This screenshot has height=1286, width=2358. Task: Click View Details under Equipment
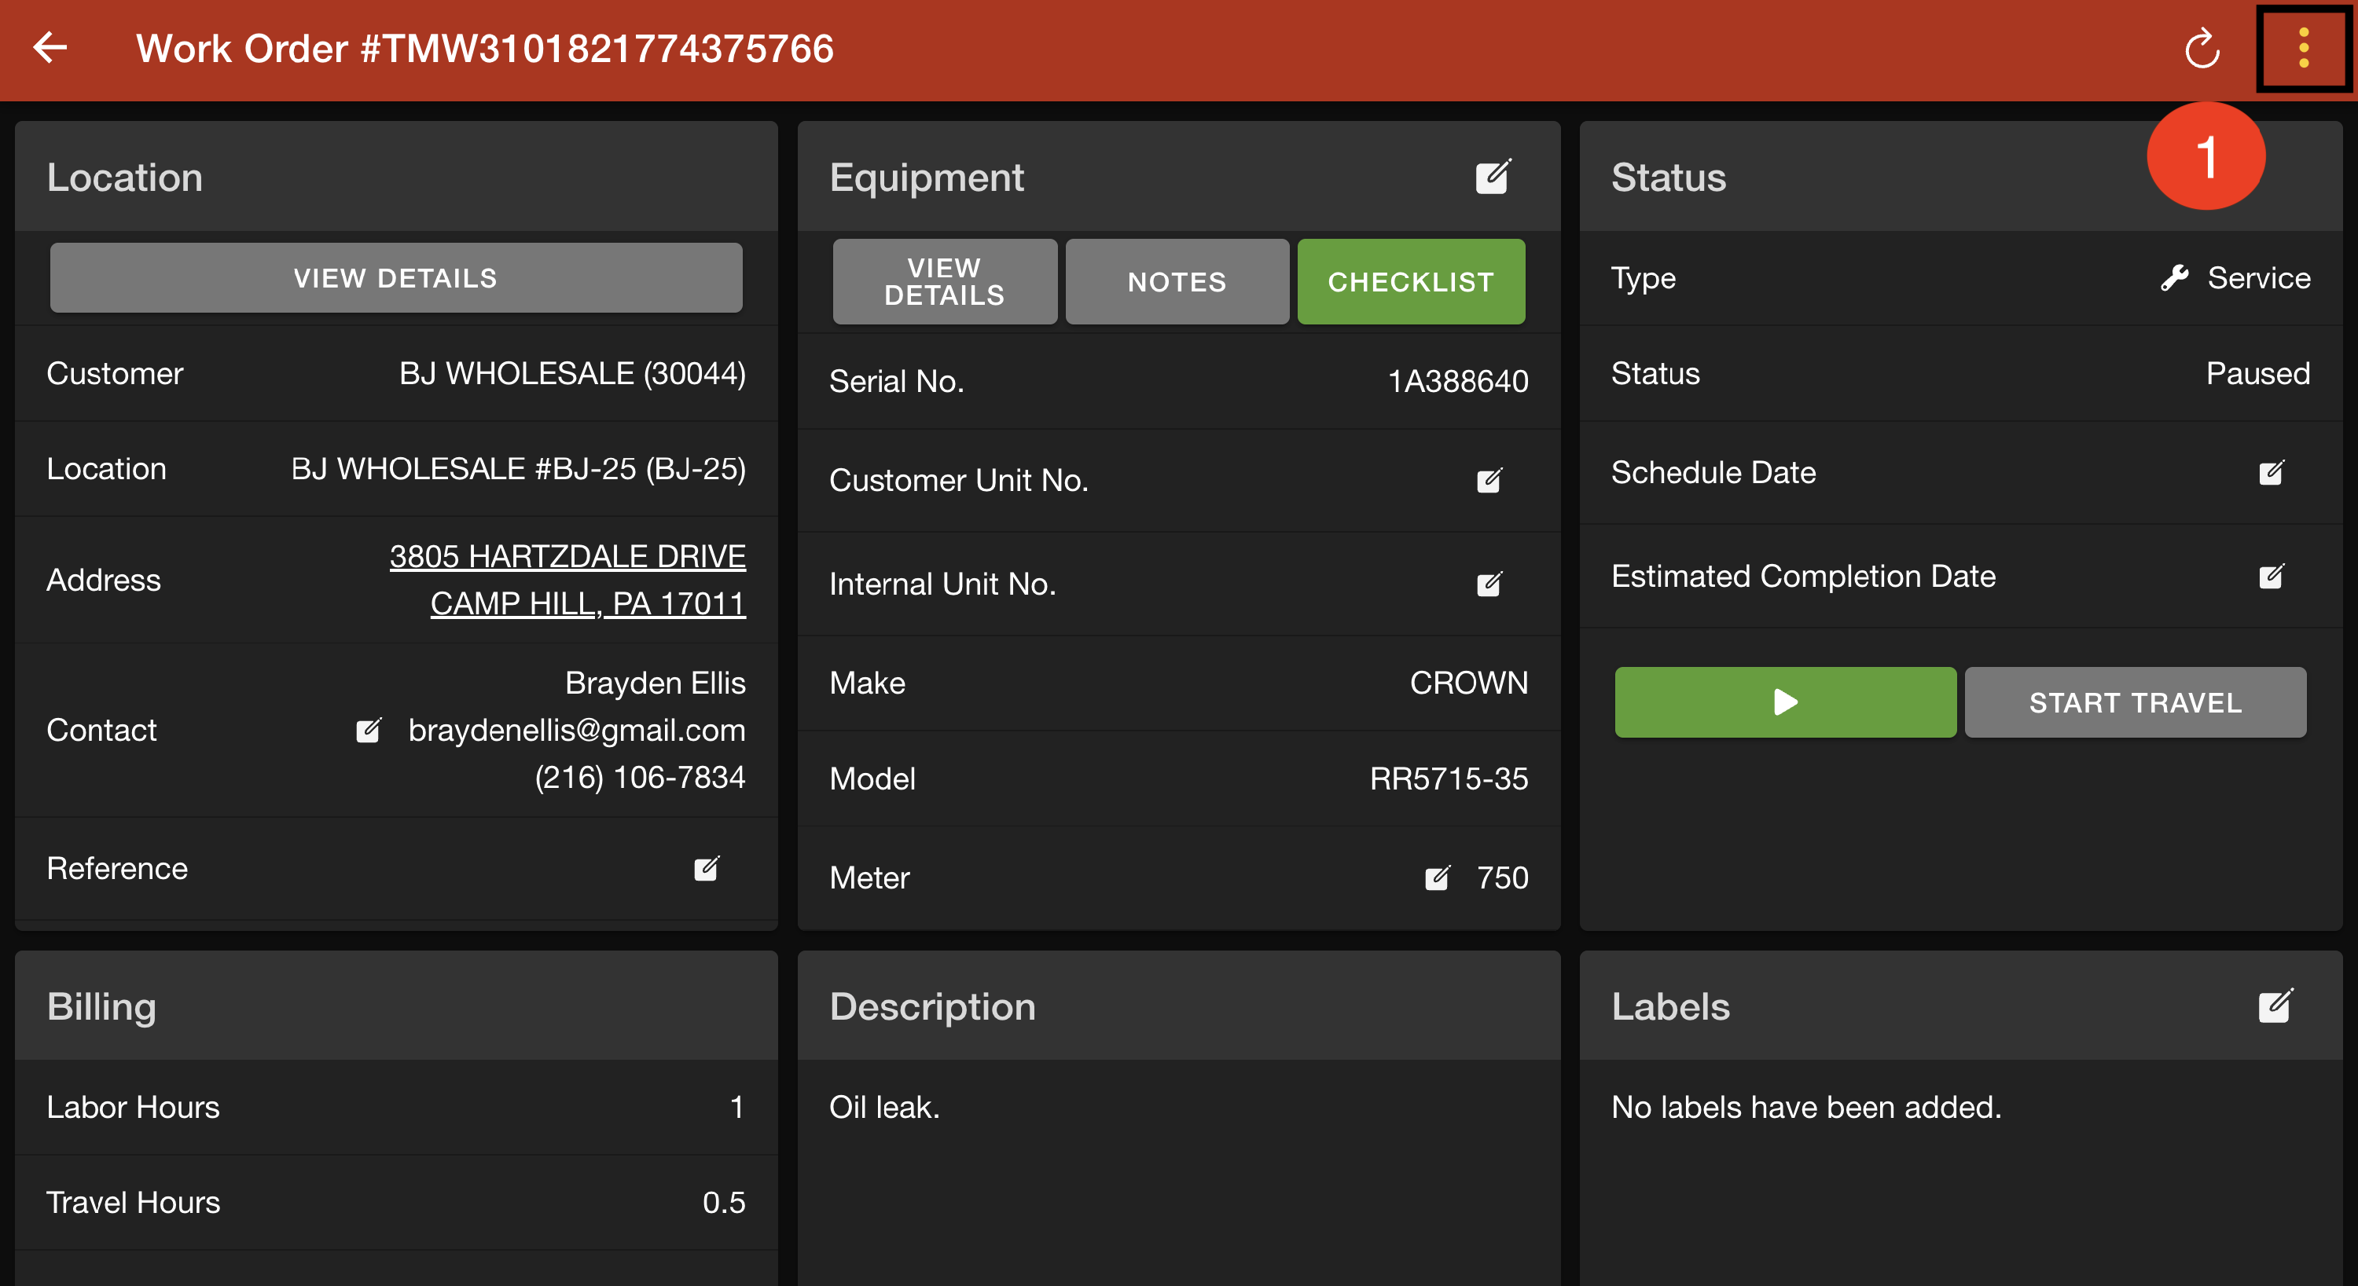[x=945, y=282]
